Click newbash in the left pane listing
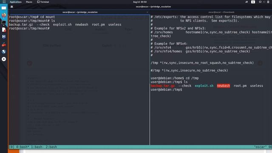272x153 pixels. (x=82, y=25)
